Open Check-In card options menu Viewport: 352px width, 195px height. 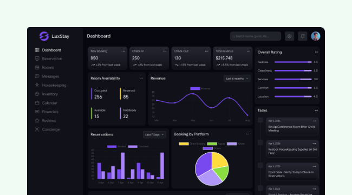point(165,51)
